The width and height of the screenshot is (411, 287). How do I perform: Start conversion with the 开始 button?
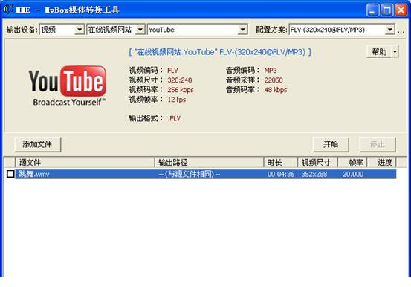(x=331, y=144)
